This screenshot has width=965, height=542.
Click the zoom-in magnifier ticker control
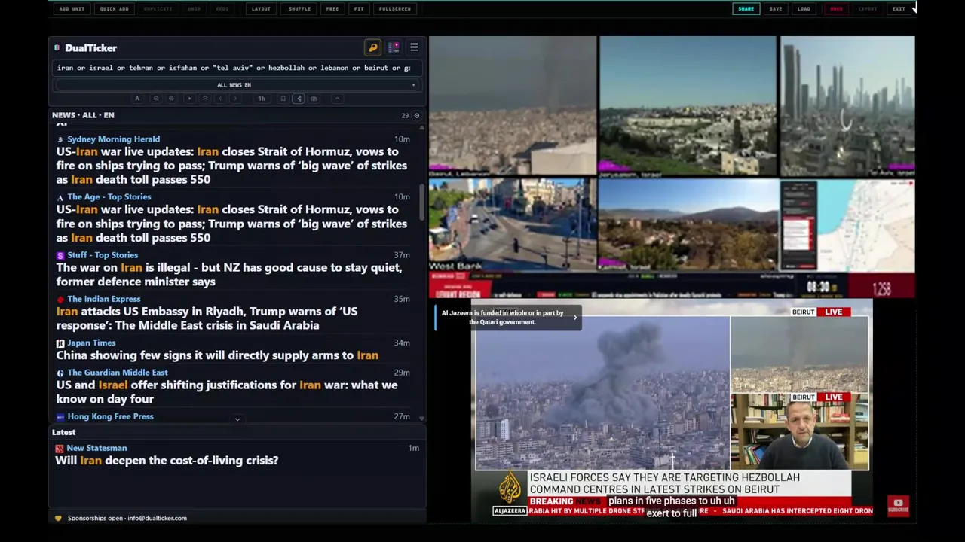tap(171, 99)
